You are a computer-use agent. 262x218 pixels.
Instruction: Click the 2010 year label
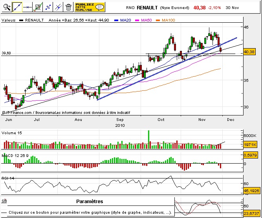[x=120, y=125]
